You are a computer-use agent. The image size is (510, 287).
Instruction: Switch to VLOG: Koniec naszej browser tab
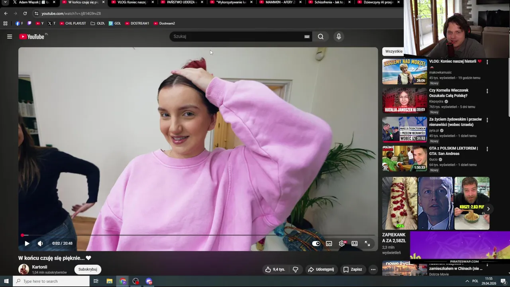click(133, 2)
